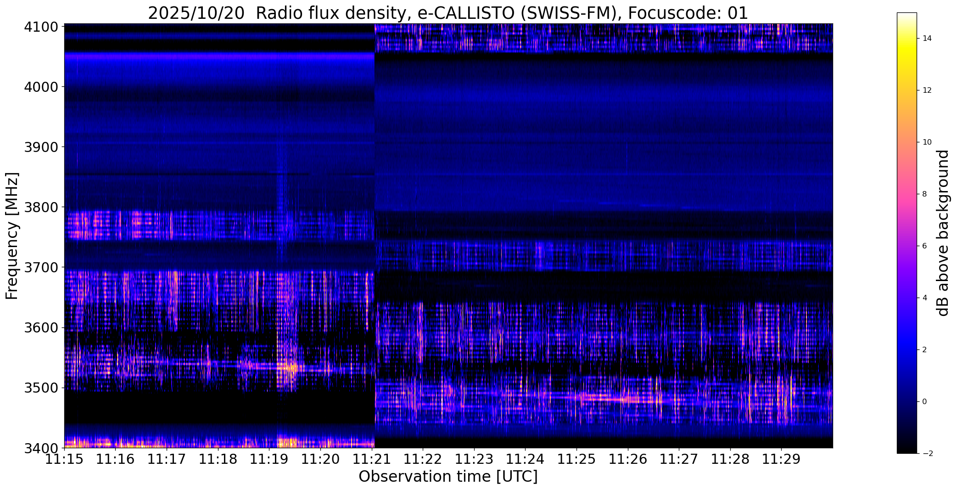Screen dimensions: 957x490
Task: Select the 4100 frequency tick label
Action: 41,27
